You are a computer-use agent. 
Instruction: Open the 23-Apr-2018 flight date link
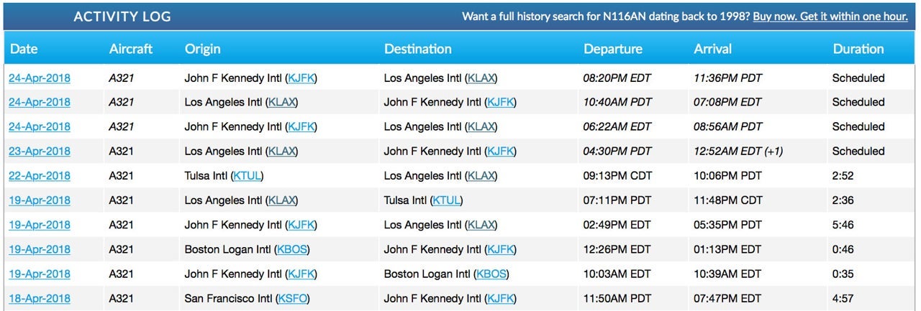tap(40, 152)
